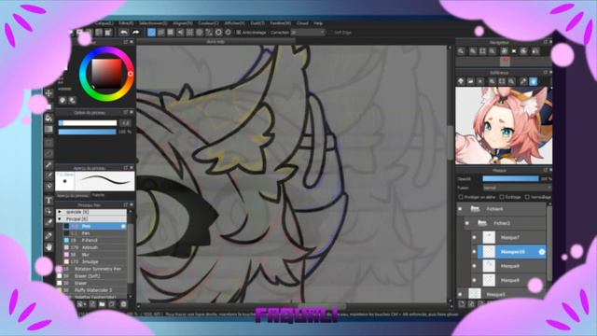Enable Protéger un alpha checkbox
The width and height of the screenshot is (597, 336).
[461, 197]
